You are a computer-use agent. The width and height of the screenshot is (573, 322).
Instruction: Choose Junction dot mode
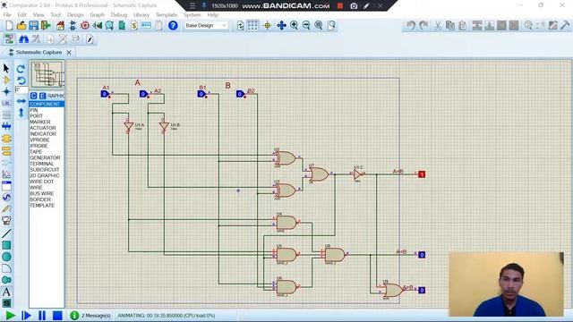tap(6, 91)
